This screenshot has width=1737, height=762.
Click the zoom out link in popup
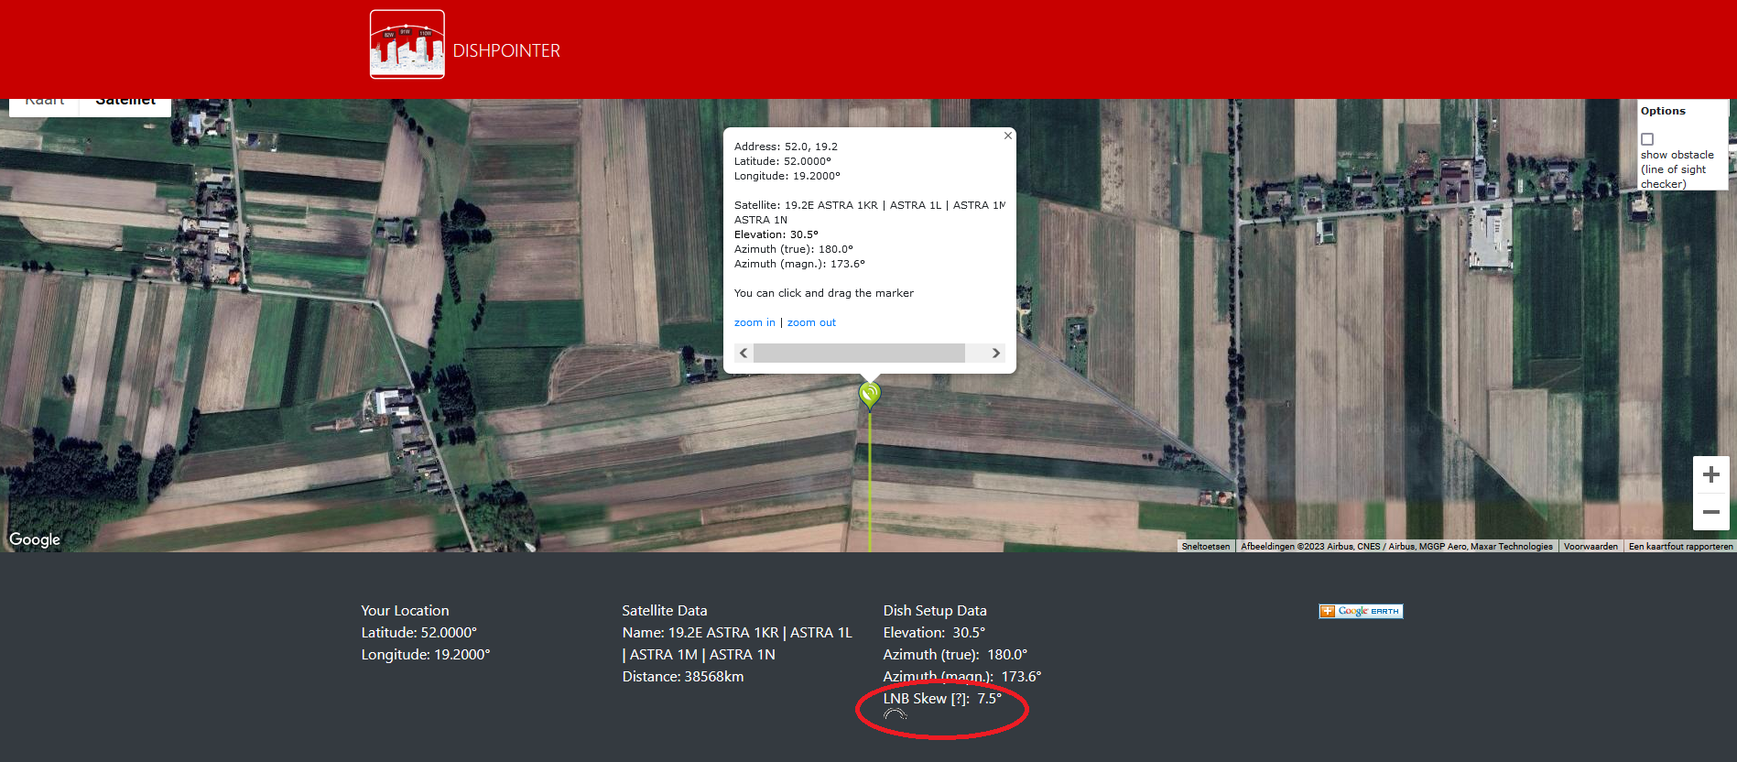[811, 322]
